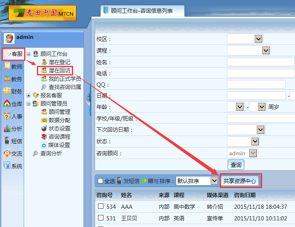The width and height of the screenshot is (295, 227).
Task: Open the 校区 dropdown
Action: click(258, 39)
